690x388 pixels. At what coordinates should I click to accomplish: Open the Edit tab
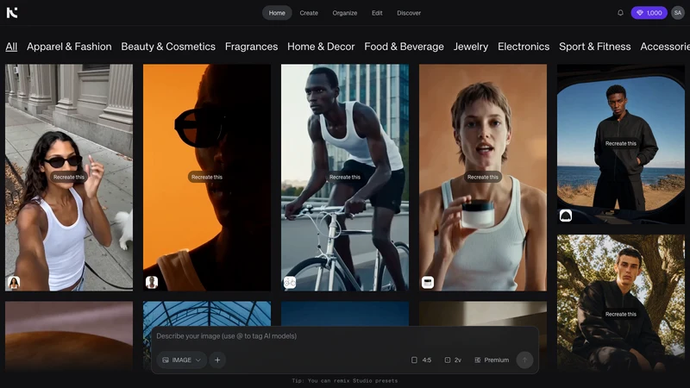377,13
